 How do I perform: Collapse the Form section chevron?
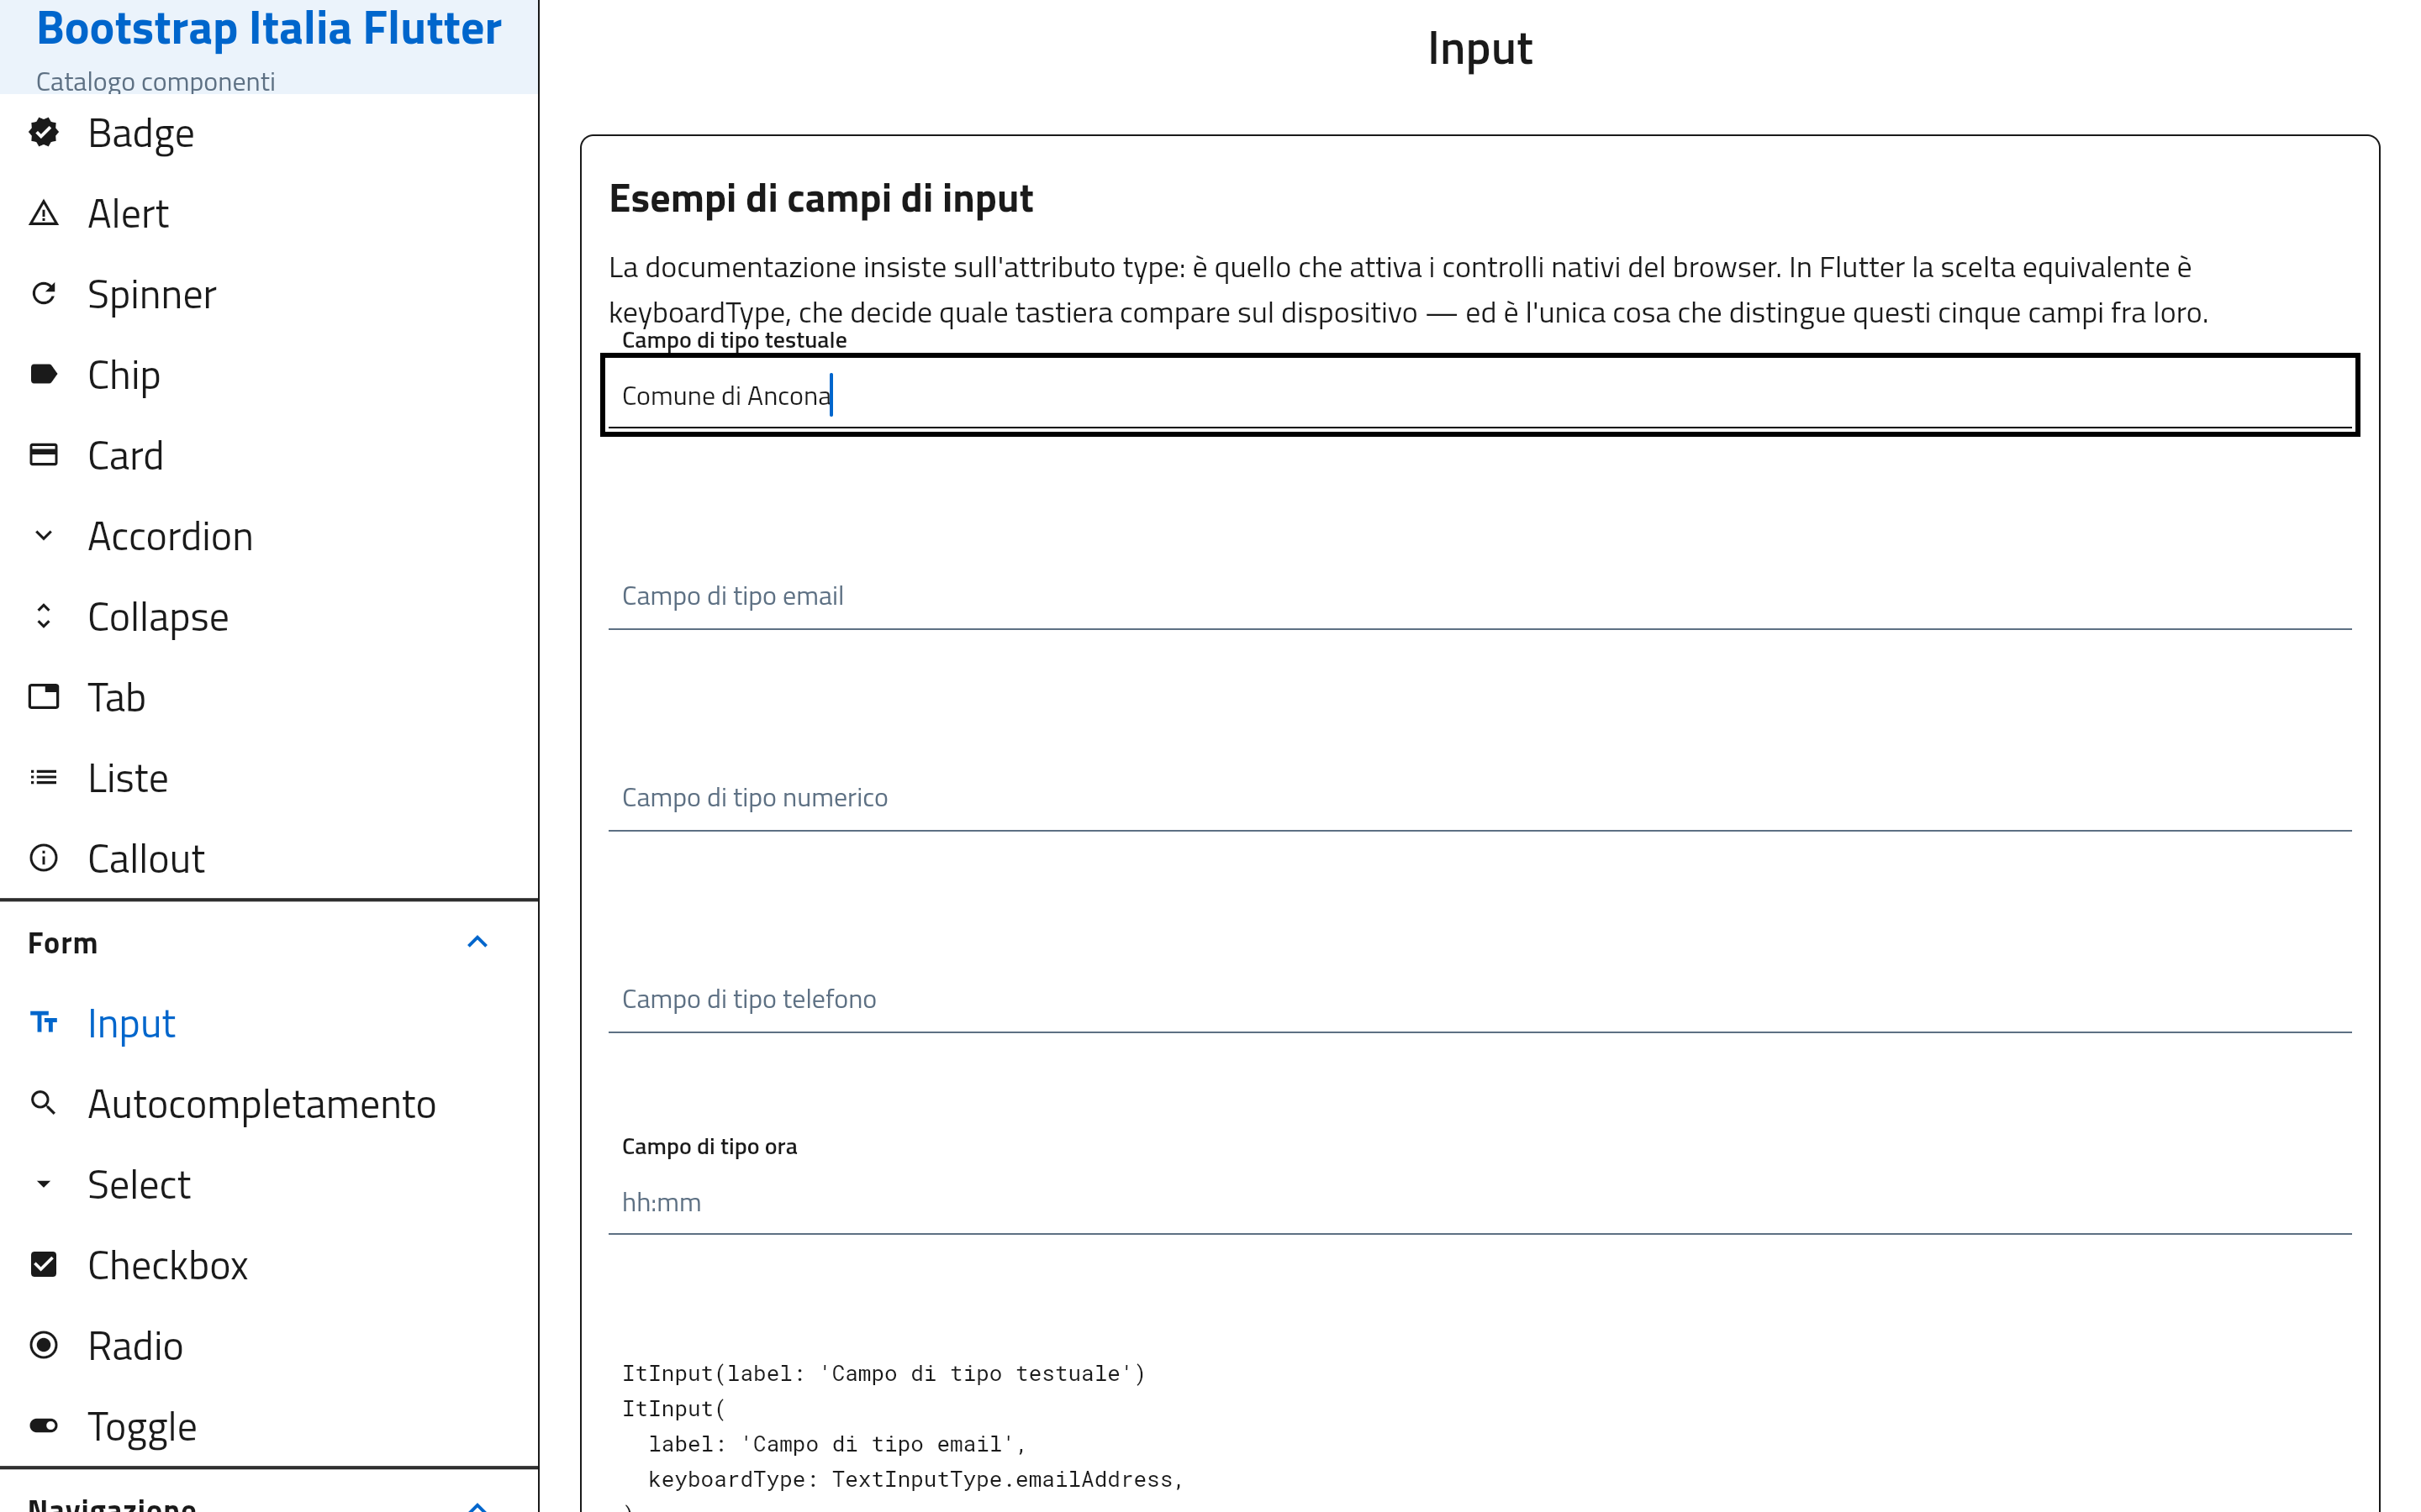point(477,942)
